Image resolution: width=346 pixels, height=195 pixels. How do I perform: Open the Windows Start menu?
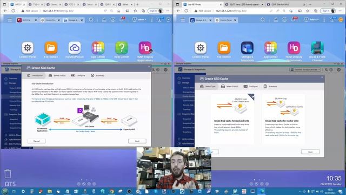pyautogui.click(x=5, y=191)
